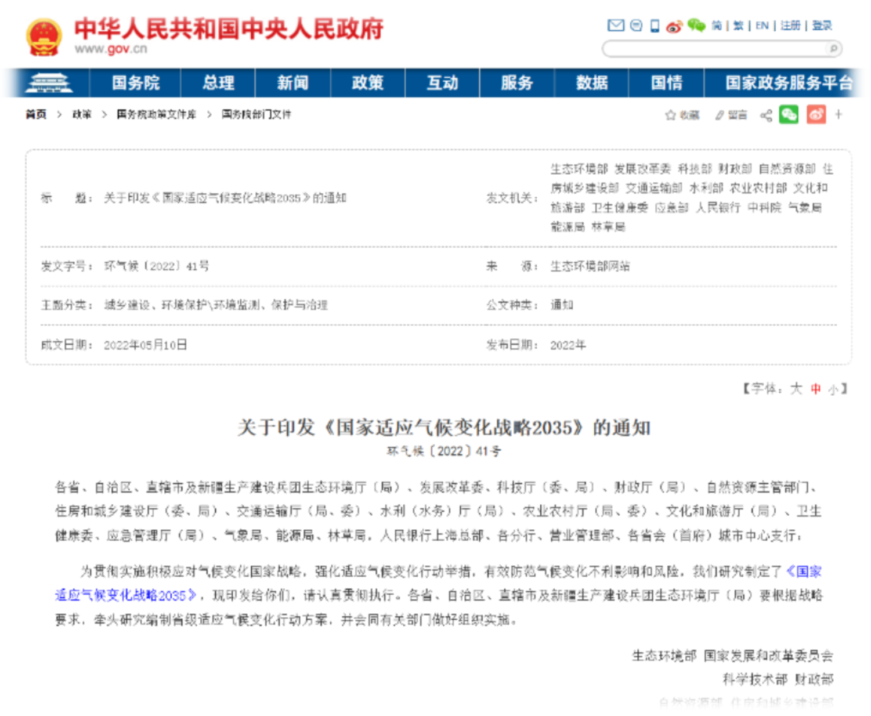The image size is (871, 716).
Task: Click the government building home icon in navbar
Action: point(48,83)
